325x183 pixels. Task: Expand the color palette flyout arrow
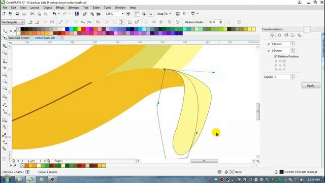(11, 31)
